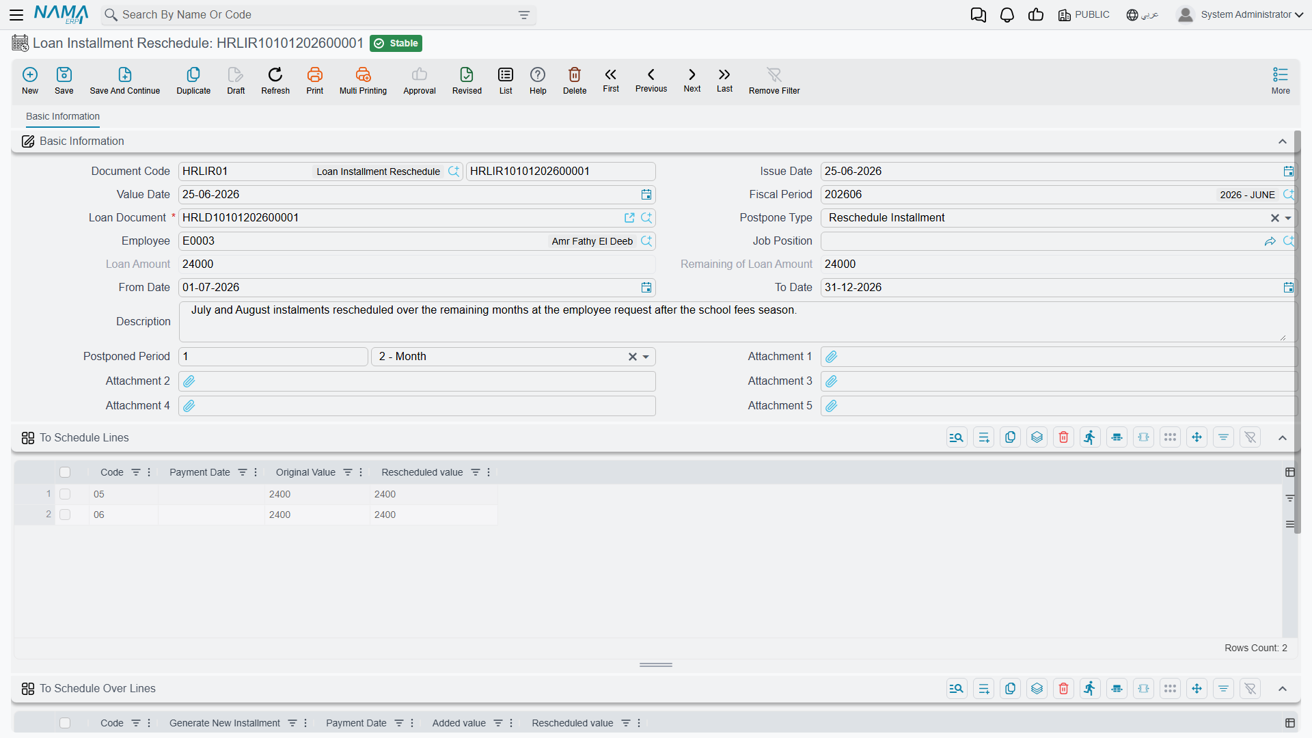Click the Search By Name Or Code field
This screenshot has height=738, width=1312.
click(x=318, y=14)
